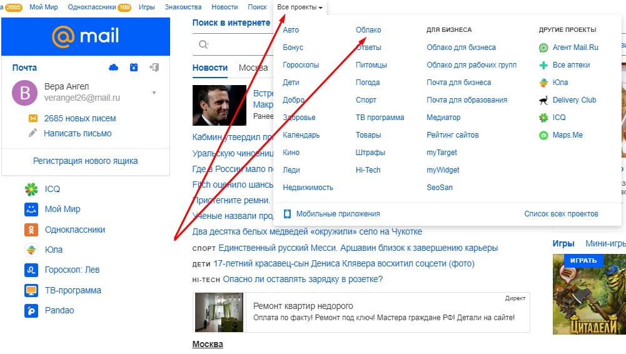Open Мобильные приложения link
This screenshot has height=354, width=626.
point(338,214)
